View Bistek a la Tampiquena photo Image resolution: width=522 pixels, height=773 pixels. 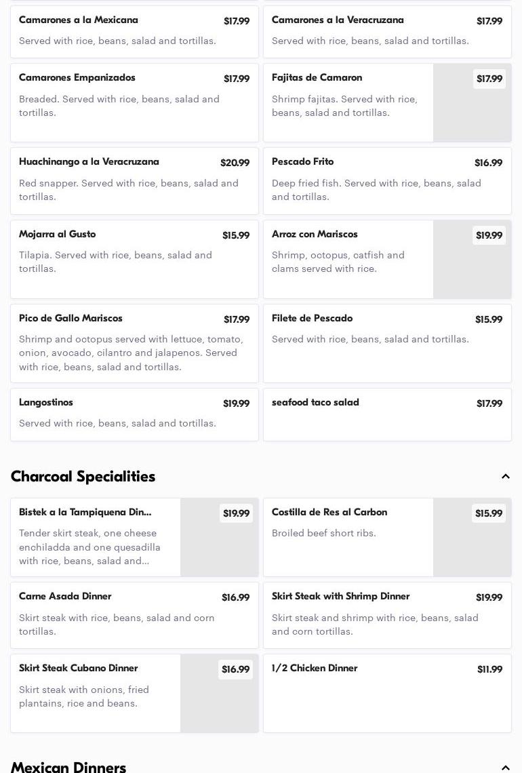pyautogui.click(x=219, y=538)
